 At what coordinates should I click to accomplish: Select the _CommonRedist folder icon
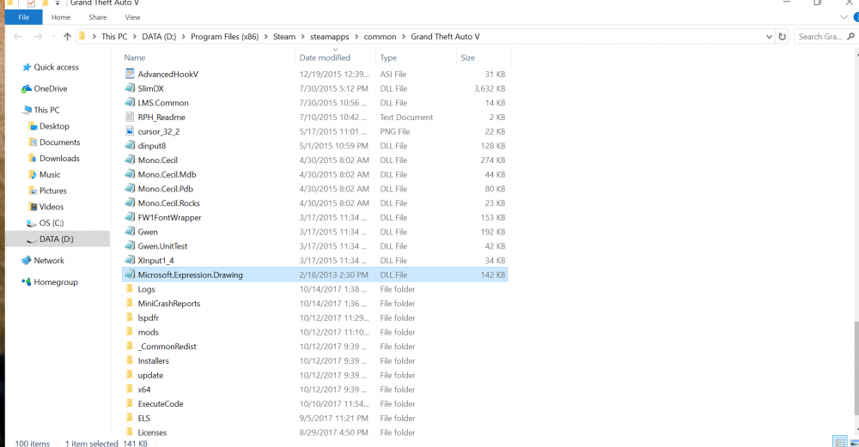coord(130,347)
